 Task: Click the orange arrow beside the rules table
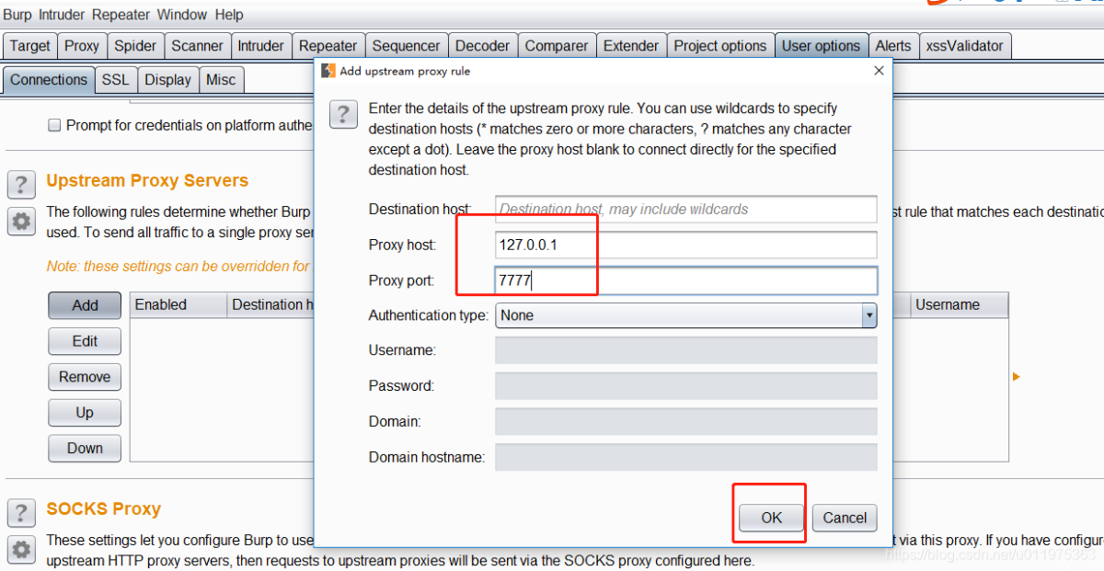pos(1017,377)
